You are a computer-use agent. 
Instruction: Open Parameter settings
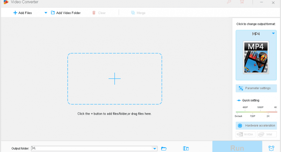[x=256, y=88]
